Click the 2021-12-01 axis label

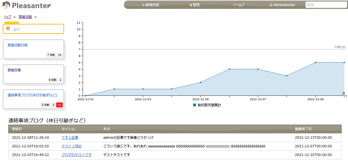[x=85, y=99]
